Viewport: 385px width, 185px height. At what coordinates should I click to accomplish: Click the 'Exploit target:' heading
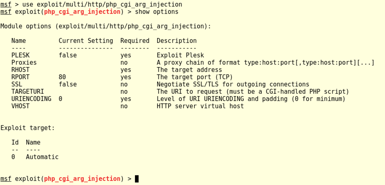point(27,128)
